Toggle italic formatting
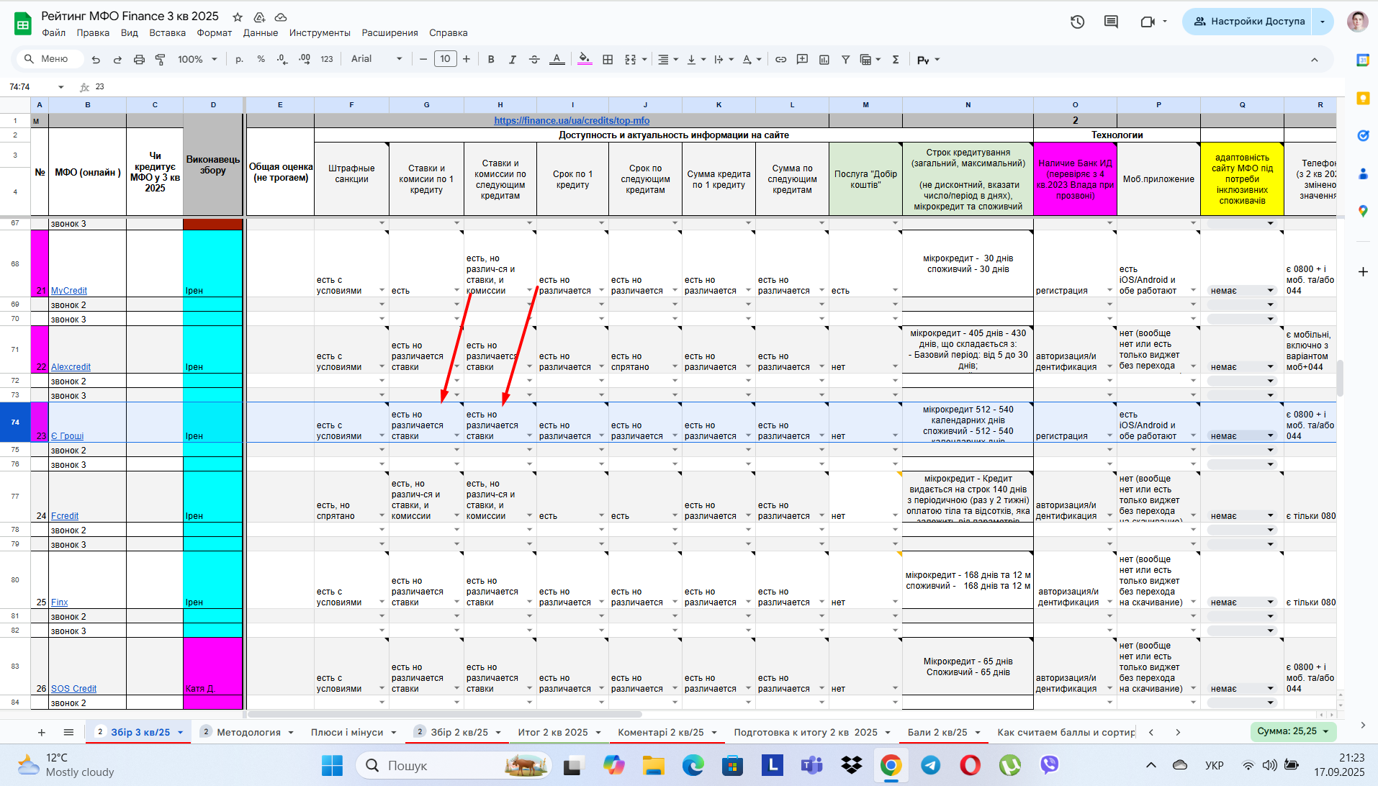 pos(513,60)
